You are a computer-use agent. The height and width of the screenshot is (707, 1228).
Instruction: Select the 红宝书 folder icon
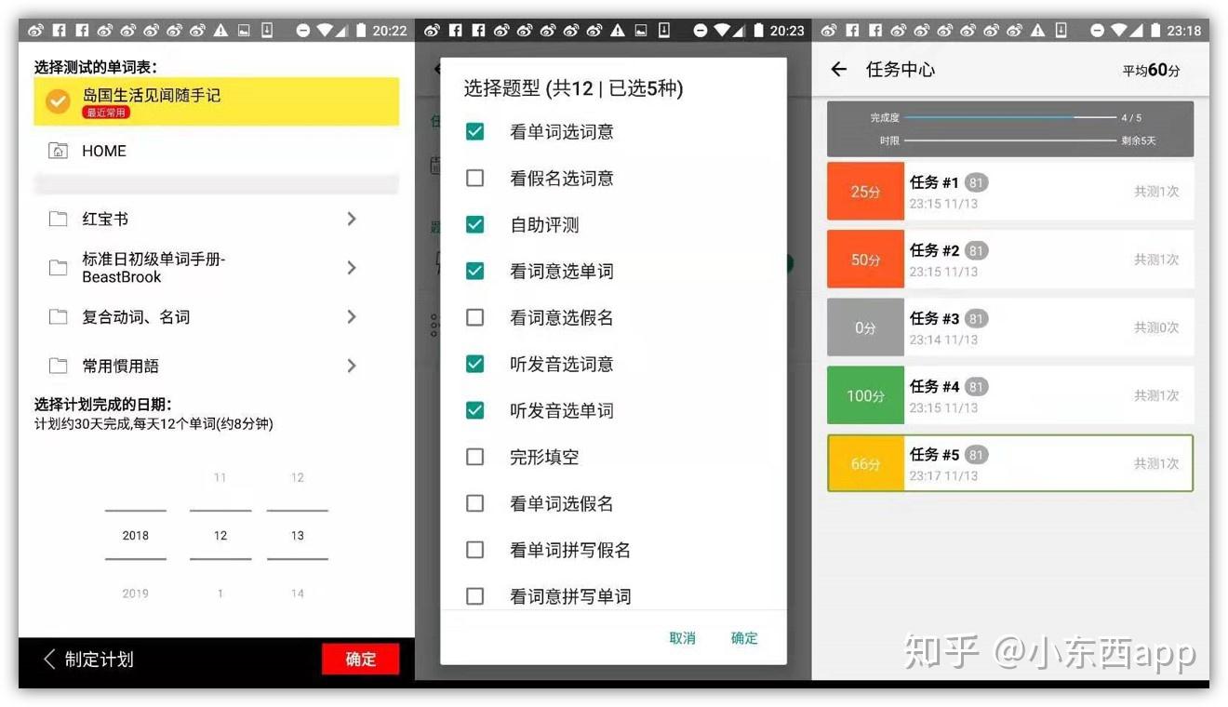click(58, 220)
